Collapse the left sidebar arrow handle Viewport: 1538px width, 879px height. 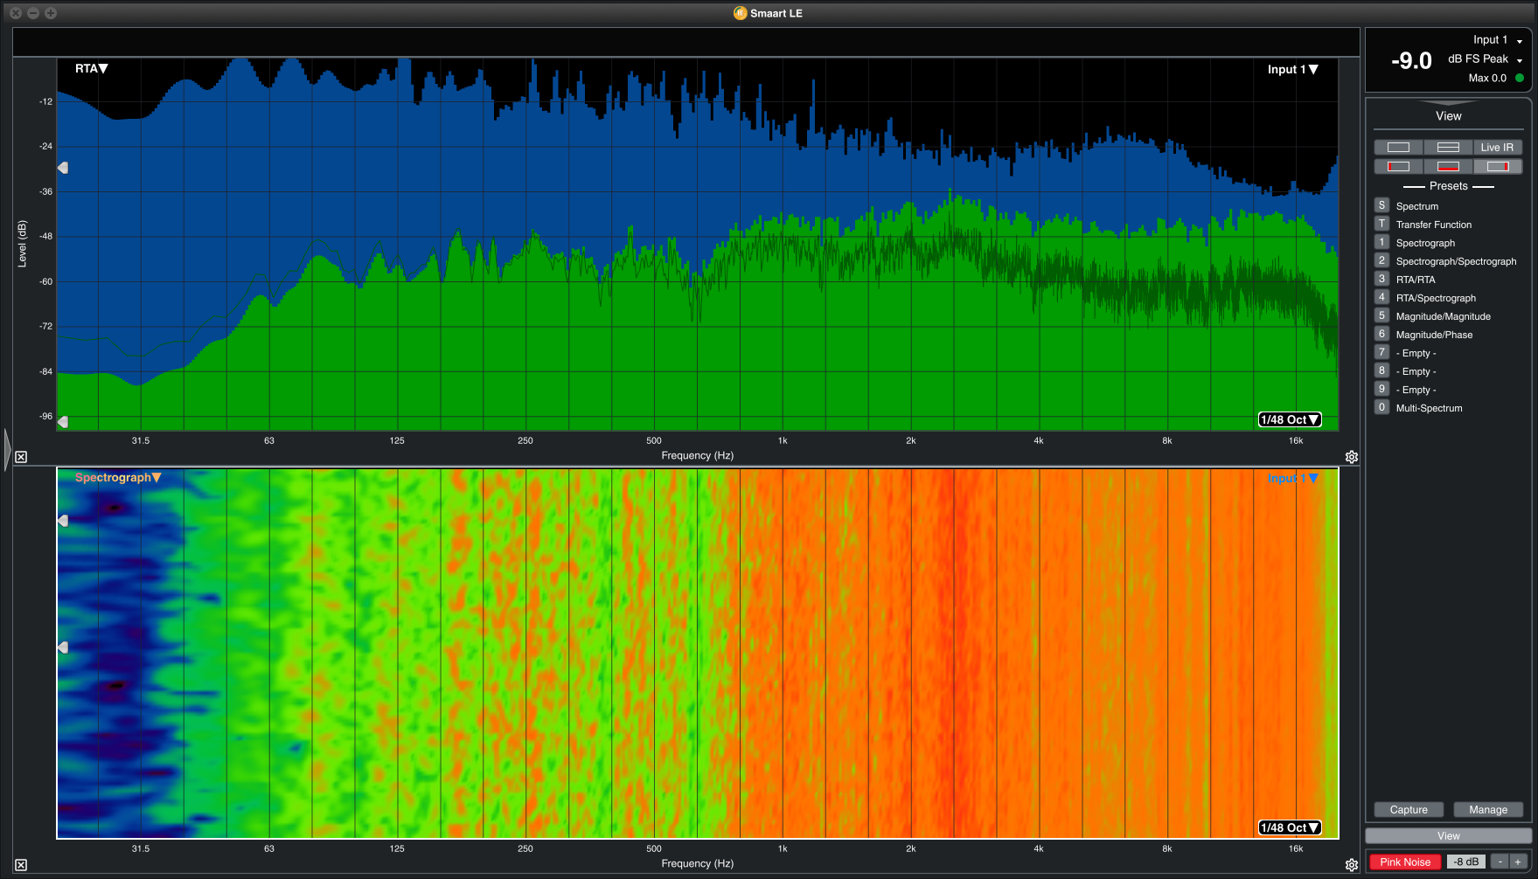click(x=7, y=451)
